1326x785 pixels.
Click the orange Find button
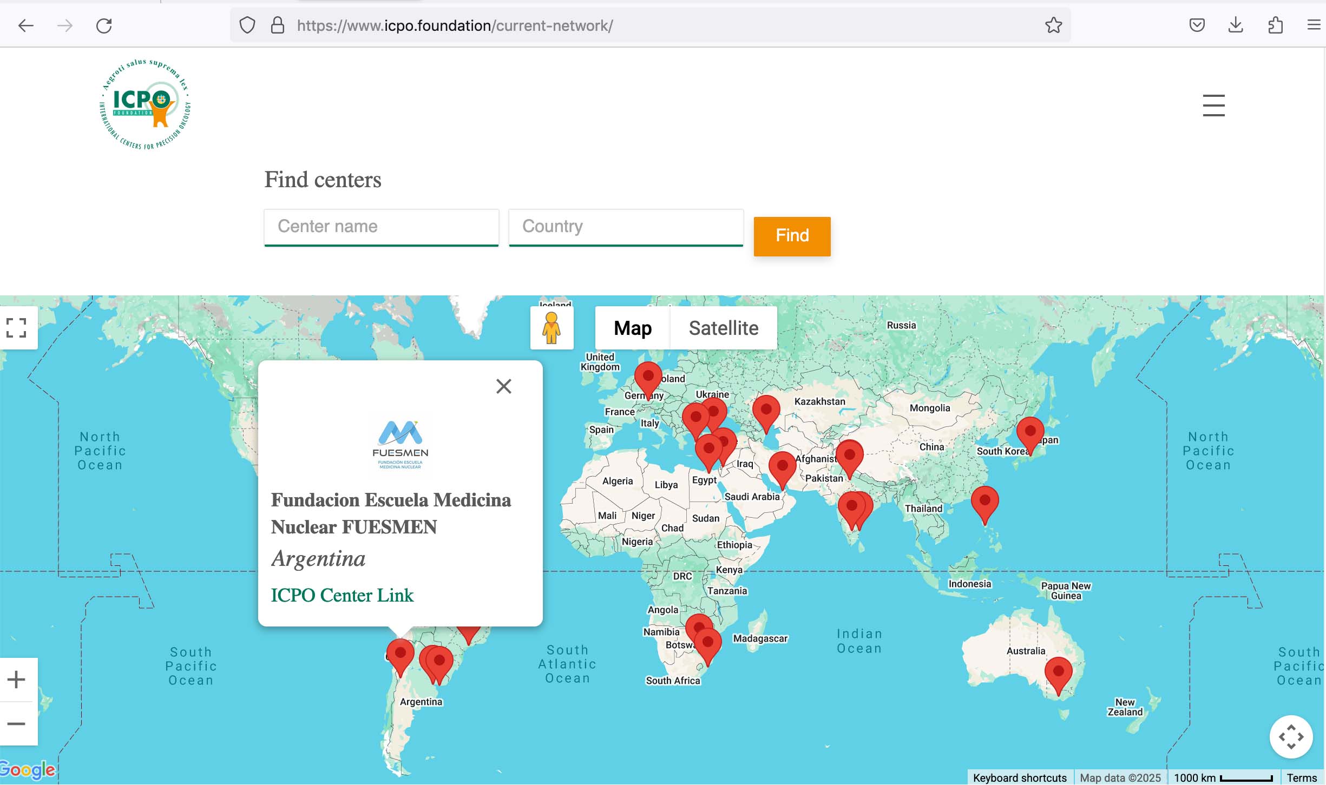[x=792, y=236]
